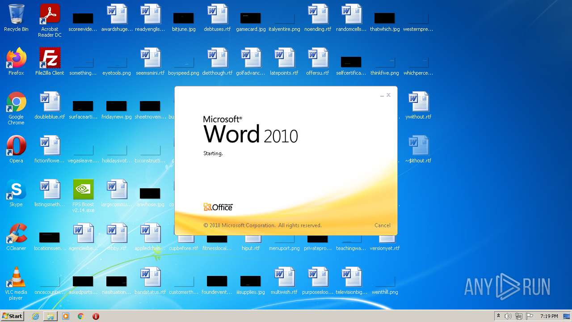The width and height of the screenshot is (572, 322).
Task: Select readyenglis document icon
Action: [x=150, y=14]
